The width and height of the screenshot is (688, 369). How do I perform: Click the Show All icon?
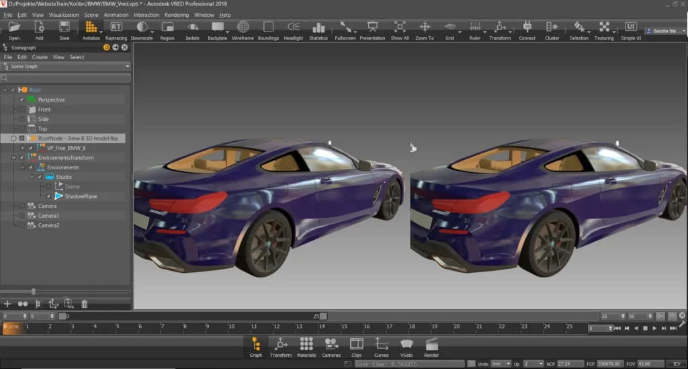pos(399,27)
